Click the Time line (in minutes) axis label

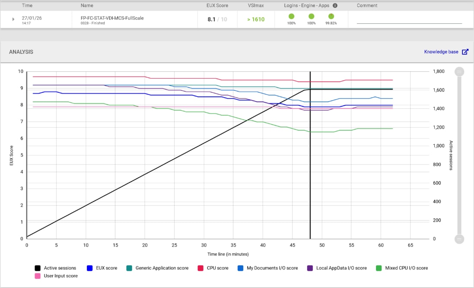[228, 254]
